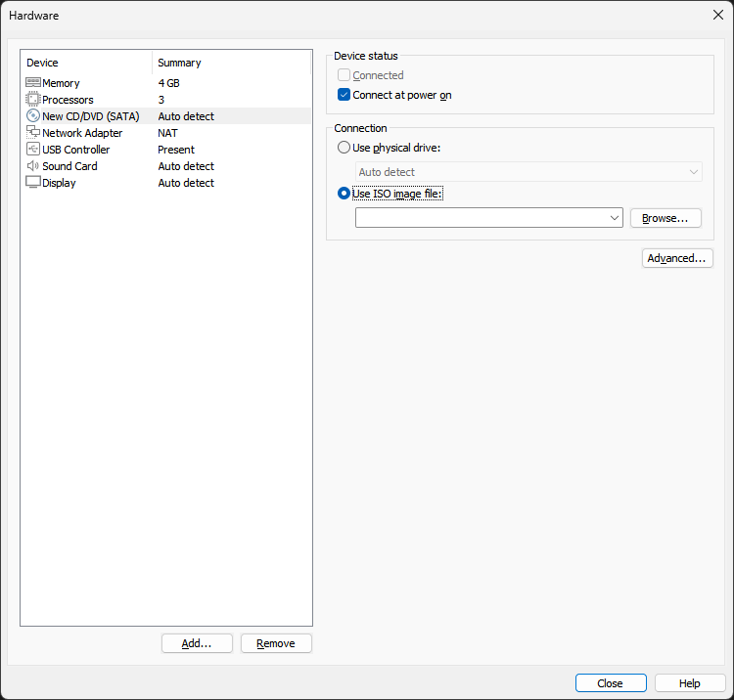Click the Processors chip icon

click(x=33, y=100)
